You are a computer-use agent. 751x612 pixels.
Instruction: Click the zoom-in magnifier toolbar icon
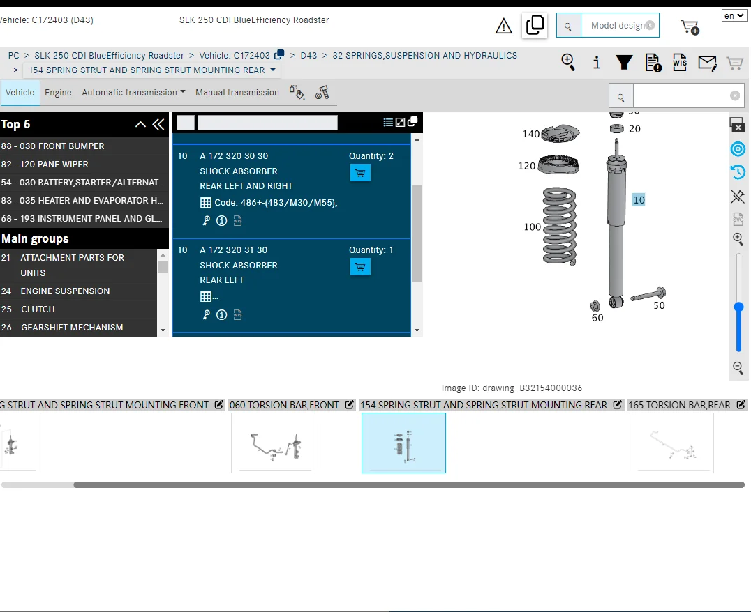coord(568,62)
